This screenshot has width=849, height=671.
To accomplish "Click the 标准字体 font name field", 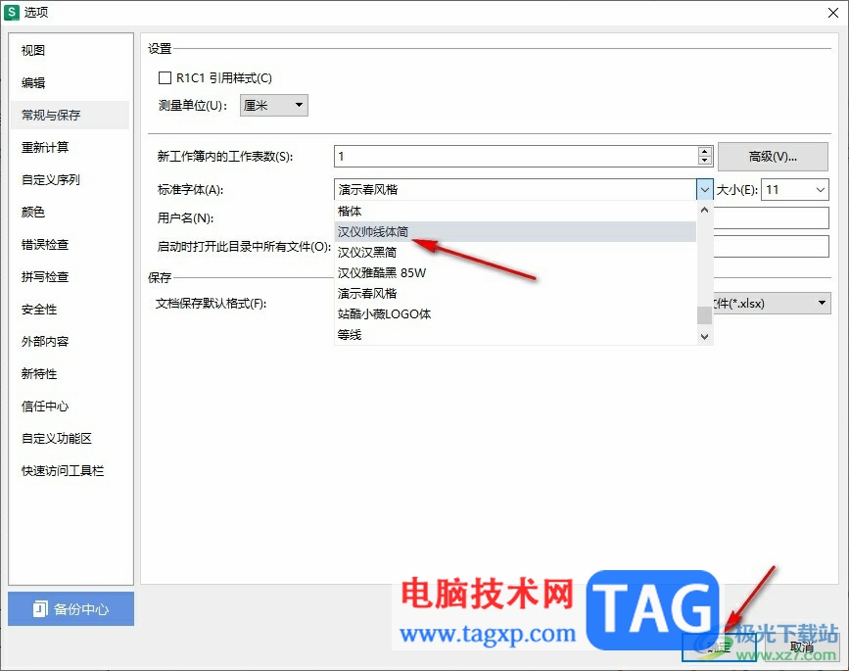I will click(515, 190).
